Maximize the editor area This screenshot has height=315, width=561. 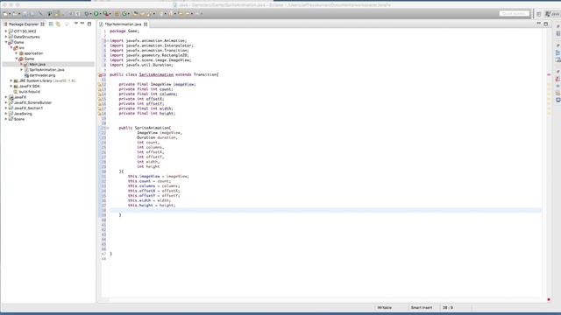(545, 24)
